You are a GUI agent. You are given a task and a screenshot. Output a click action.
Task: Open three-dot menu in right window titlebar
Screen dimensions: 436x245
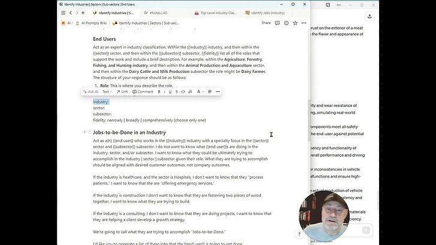[338, 5]
